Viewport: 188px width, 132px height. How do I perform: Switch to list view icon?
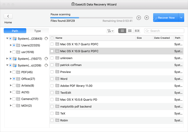pos(122,31)
